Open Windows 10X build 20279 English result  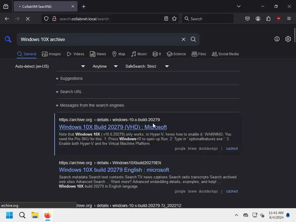[x=114, y=170]
